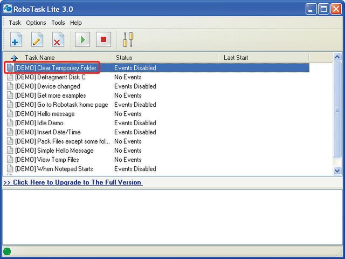This screenshot has width=345, height=259.
Task: Click document icon of Device changed row
Action: point(10,86)
